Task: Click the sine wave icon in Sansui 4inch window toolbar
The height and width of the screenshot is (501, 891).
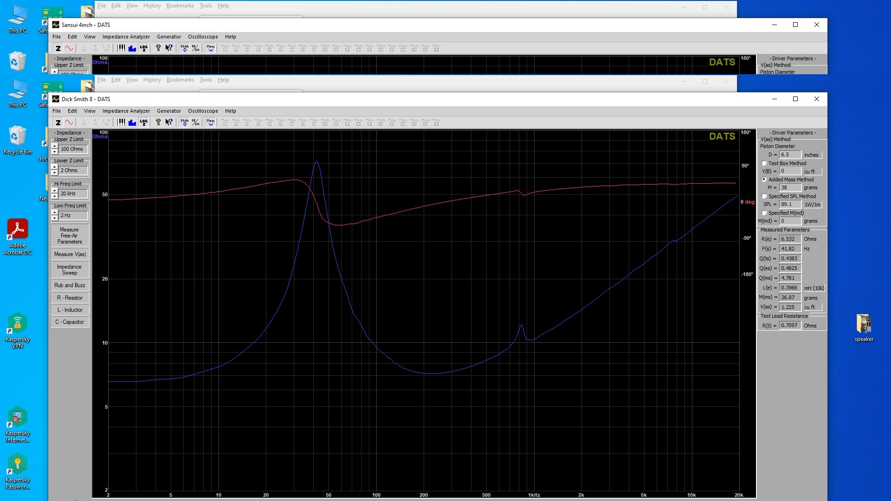Action: coord(69,48)
